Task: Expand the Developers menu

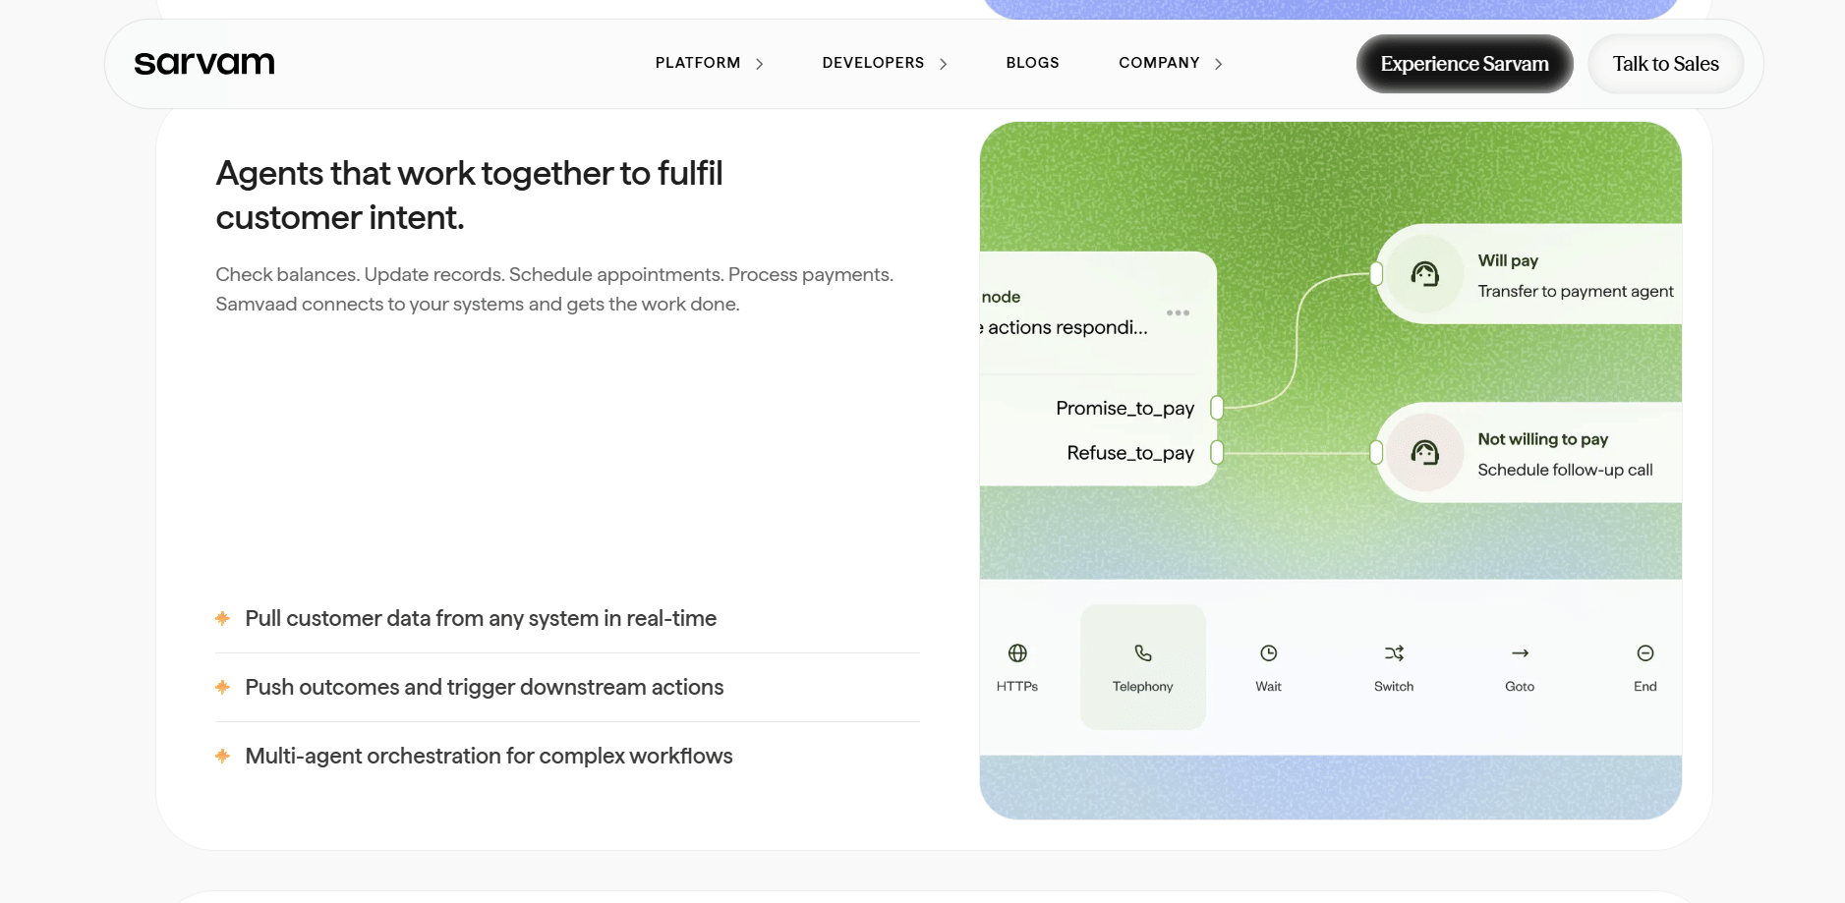Action: click(884, 63)
